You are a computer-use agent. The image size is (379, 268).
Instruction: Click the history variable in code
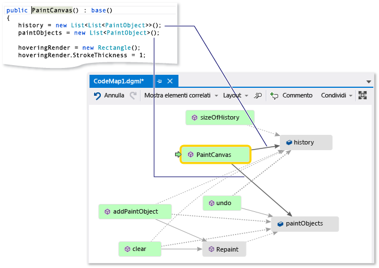coord(31,25)
